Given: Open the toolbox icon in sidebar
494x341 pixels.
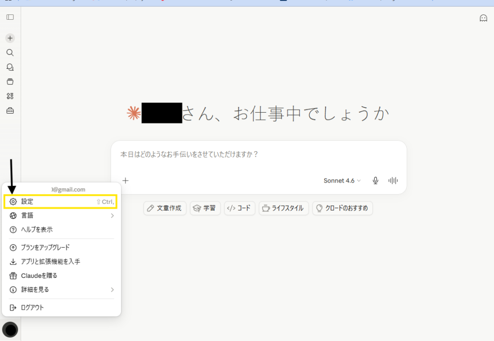Looking at the screenshot, I should point(10,110).
